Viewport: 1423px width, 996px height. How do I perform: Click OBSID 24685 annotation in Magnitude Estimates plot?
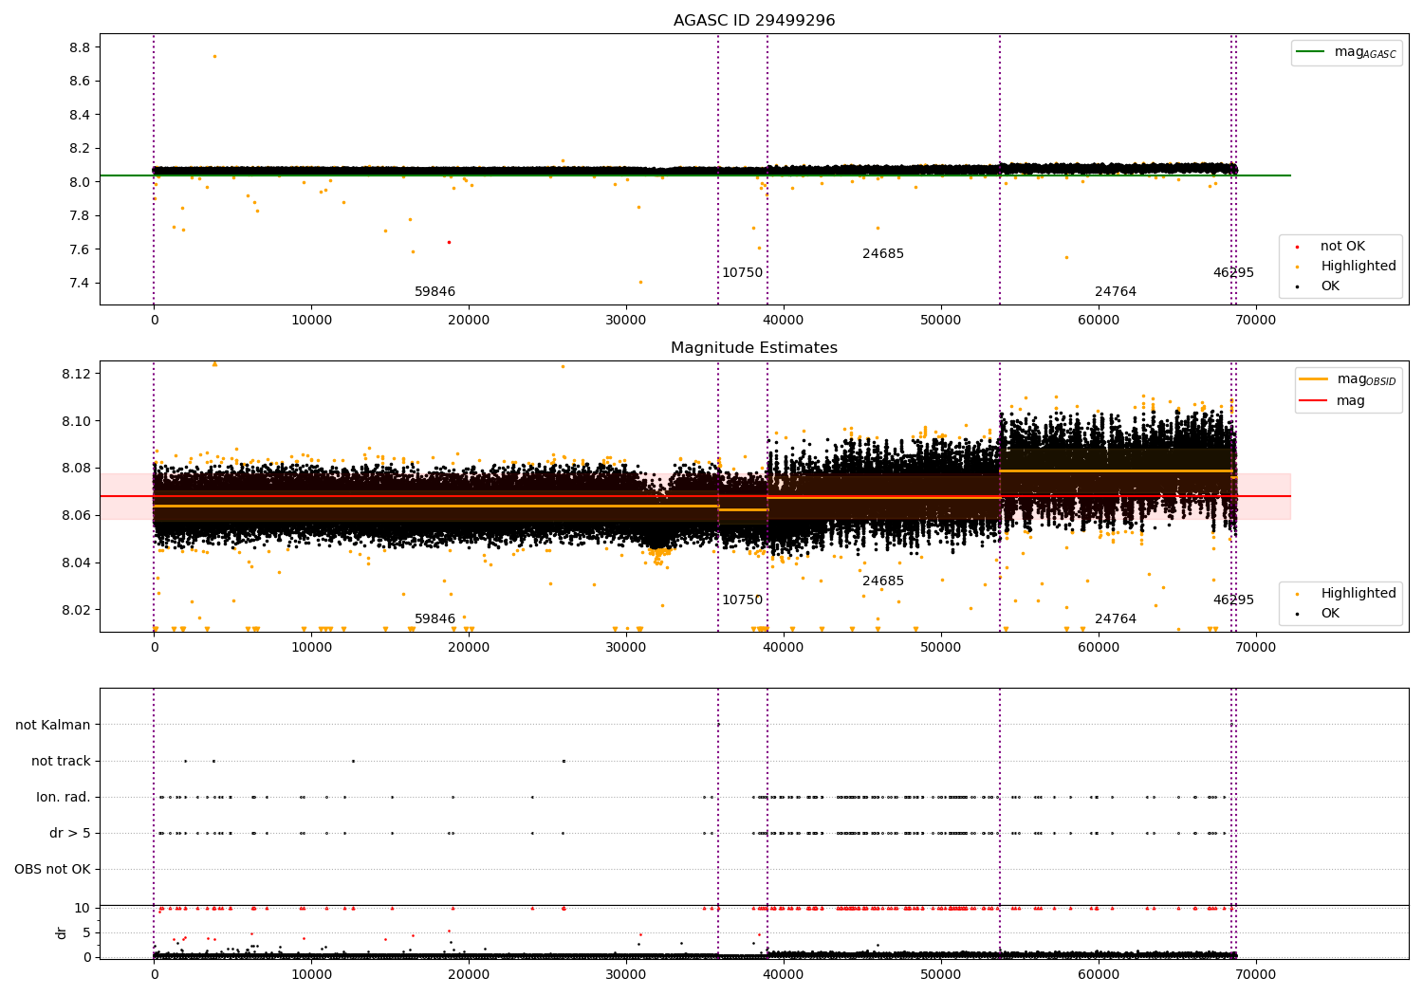(883, 581)
